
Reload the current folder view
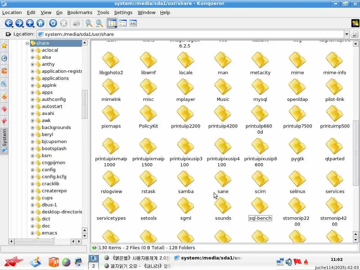click(x=53, y=23)
